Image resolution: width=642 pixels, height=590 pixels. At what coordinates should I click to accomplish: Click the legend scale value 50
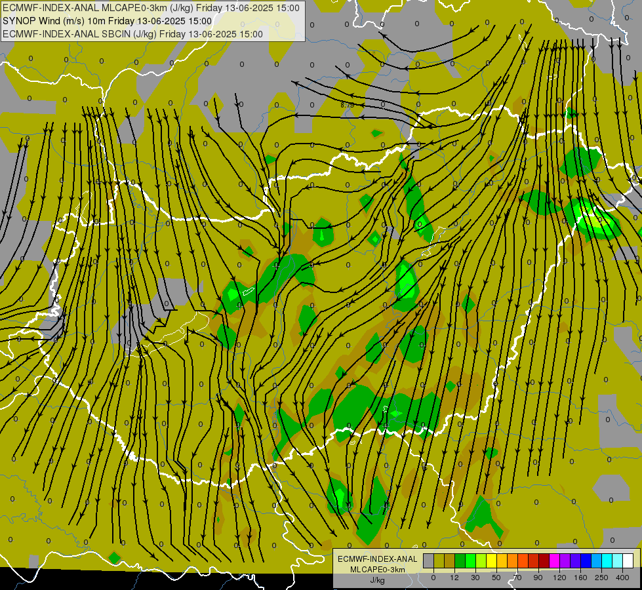(496, 578)
